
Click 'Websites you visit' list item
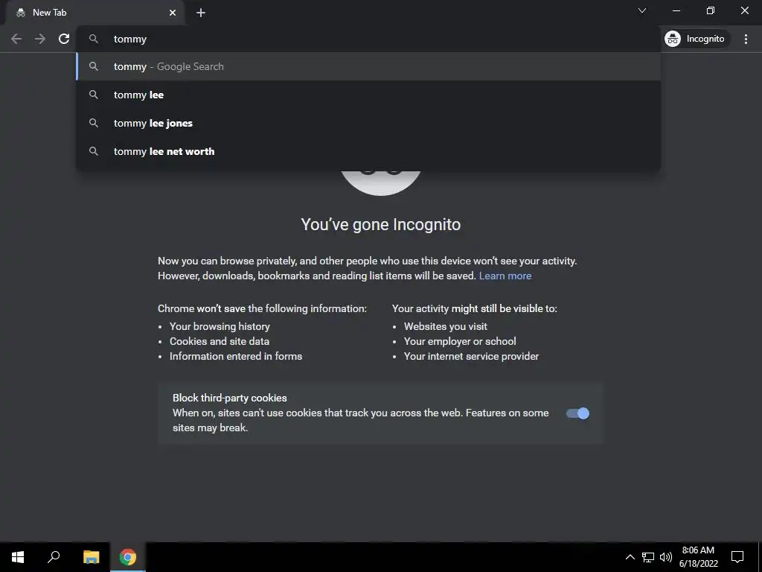[x=446, y=326]
